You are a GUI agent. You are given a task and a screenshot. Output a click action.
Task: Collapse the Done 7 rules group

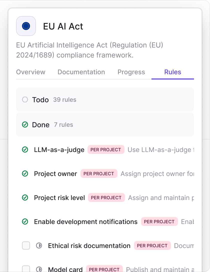[x=105, y=124]
